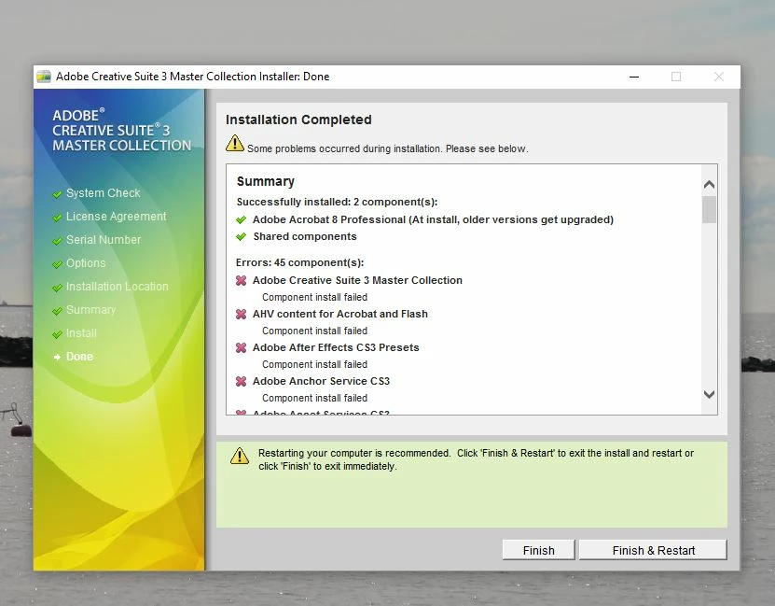This screenshot has width=775, height=606.
Task: Click the checkmark beside Install step
Action: pyautogui.click(x=57, y=334)
